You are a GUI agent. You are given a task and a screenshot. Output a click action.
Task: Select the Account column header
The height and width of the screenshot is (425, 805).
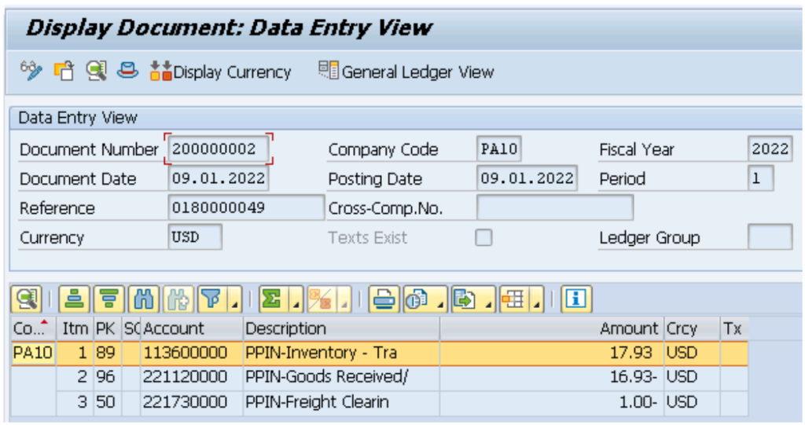192,328
